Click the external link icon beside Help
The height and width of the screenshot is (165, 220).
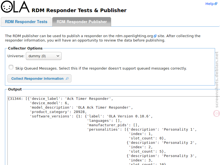tap(216, 4)
